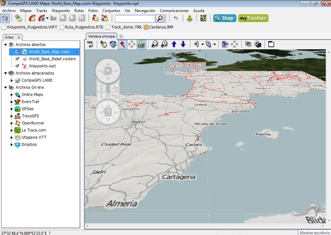
Task: Click Mostrar escritorio in the status bar
Action: tap(314, 232)
